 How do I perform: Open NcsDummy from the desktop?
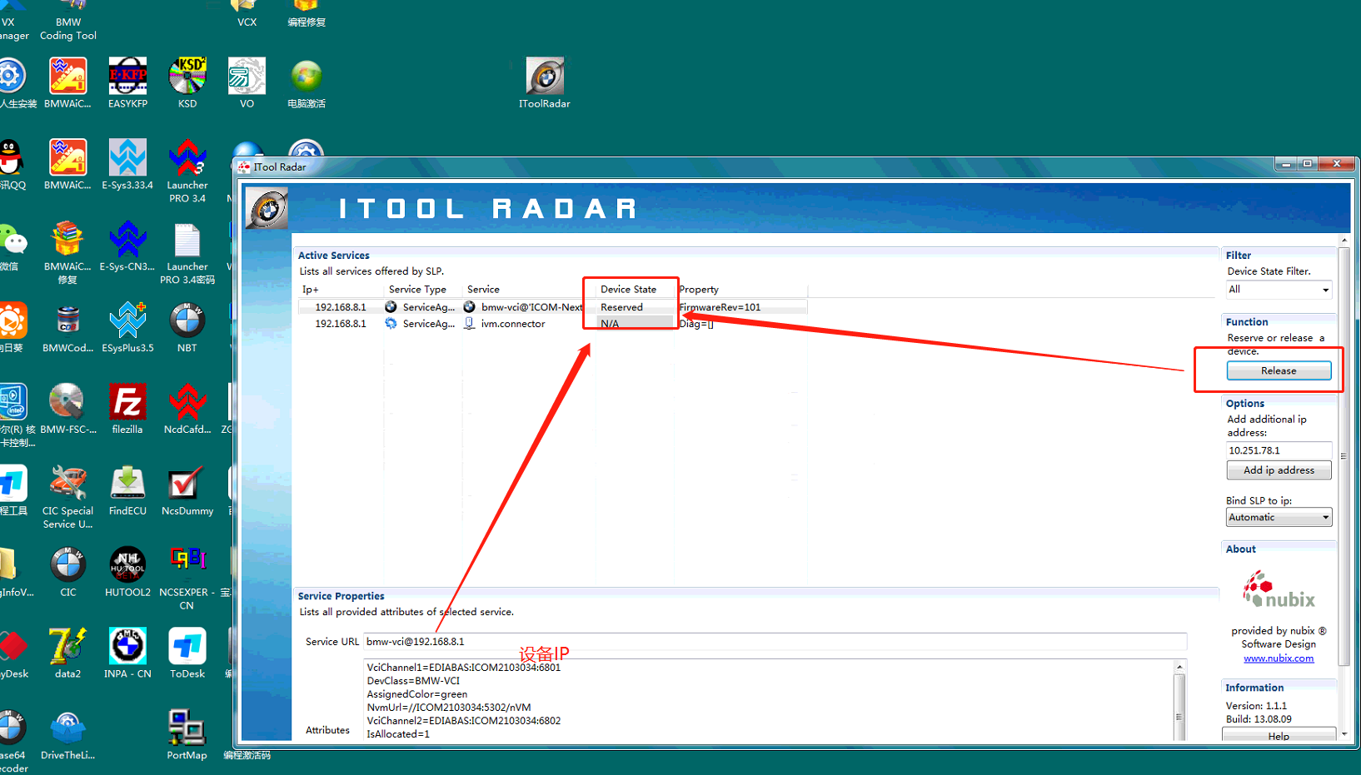pyautogui.click(x=187, y=491)
